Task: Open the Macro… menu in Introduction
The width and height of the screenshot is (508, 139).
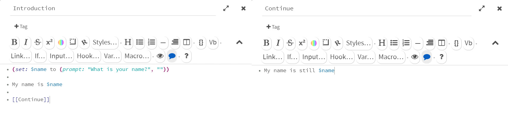Action: 137,56
